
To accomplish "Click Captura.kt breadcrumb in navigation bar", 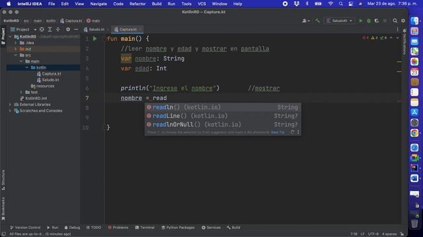I will [71, 20].
